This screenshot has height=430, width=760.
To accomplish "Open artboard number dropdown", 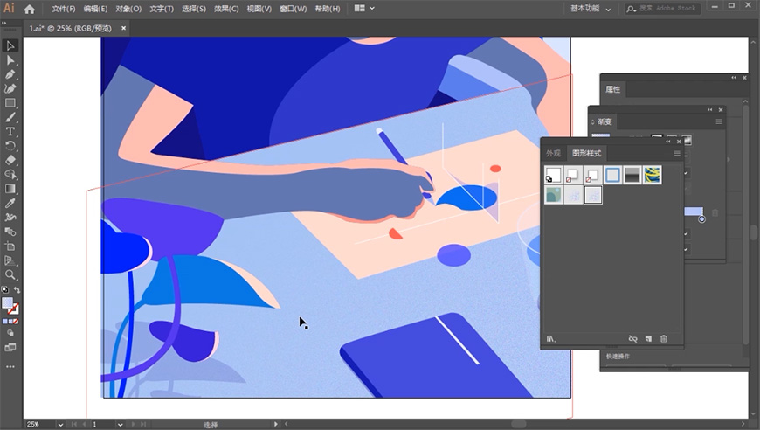I will (120, 424).
